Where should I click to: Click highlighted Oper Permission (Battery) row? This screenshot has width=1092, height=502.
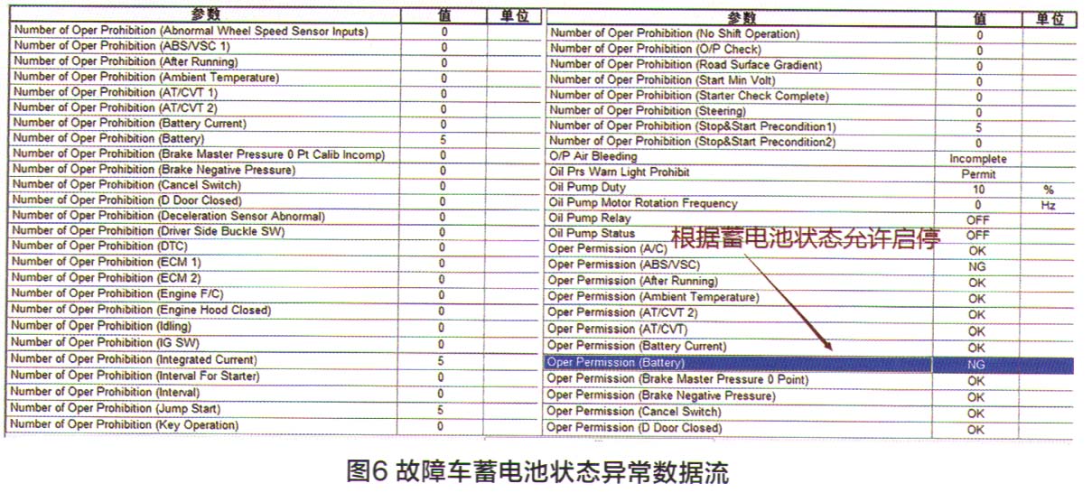click(810, 364)
